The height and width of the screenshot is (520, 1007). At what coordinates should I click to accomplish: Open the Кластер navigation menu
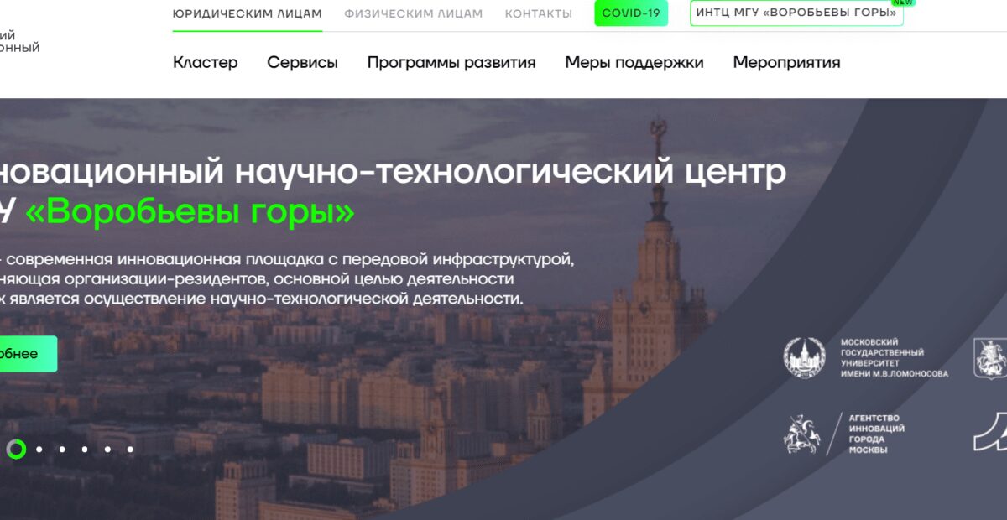[x=205, y=62]
